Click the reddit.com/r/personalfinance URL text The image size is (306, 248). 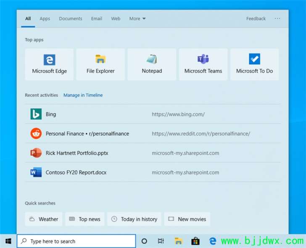pos(201,134)
